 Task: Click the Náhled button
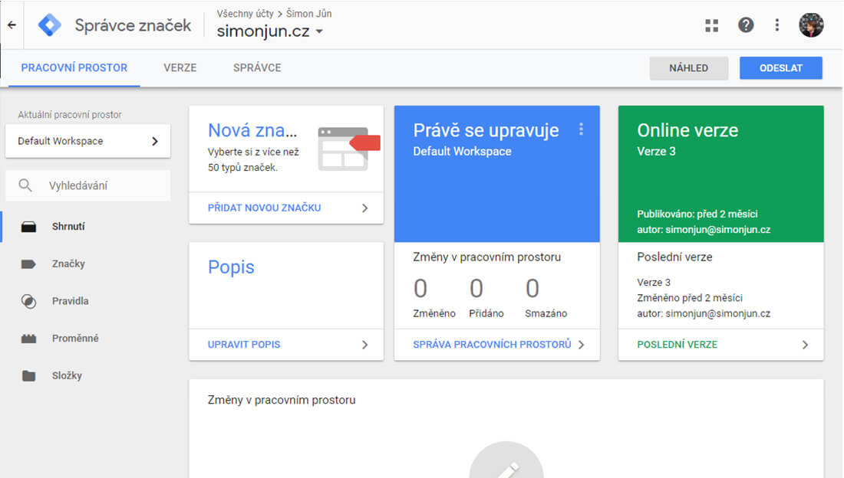point(688,68)
